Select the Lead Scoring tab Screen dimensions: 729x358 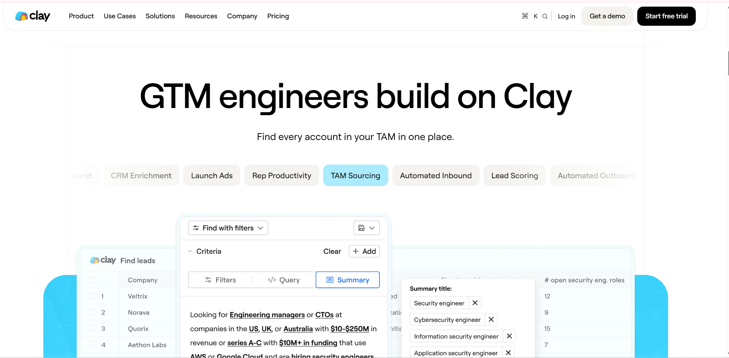[515, 175]
